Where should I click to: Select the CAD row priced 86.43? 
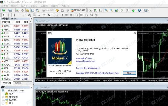pyautogui.click(x=15, y=65)
